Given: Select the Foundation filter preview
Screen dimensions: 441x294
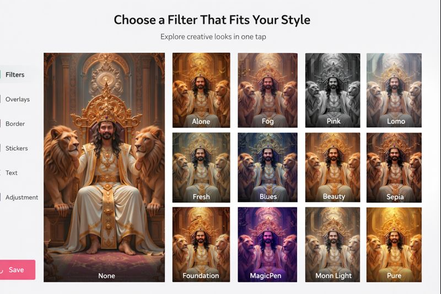Looking at the screenshot, I should [201, 244].
